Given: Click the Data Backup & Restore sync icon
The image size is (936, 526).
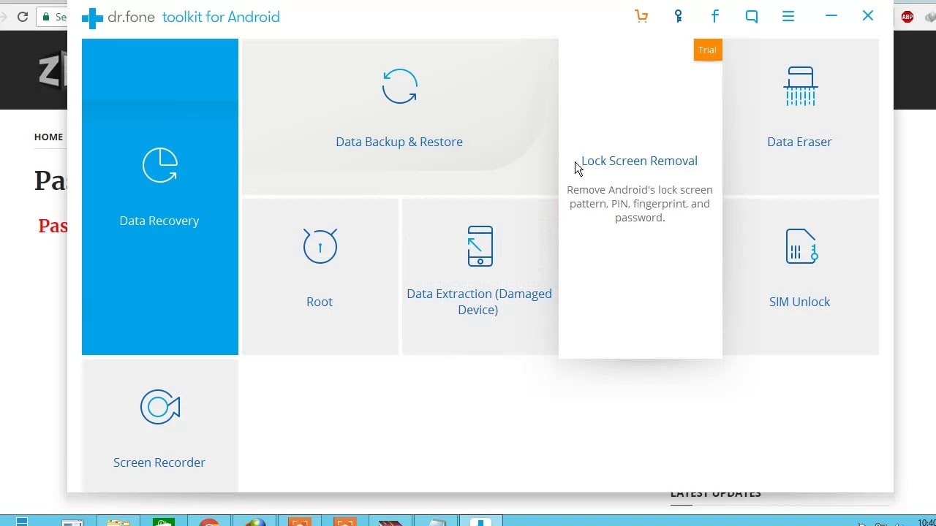Looking at the screenshot, I should [x=400, y=86].
